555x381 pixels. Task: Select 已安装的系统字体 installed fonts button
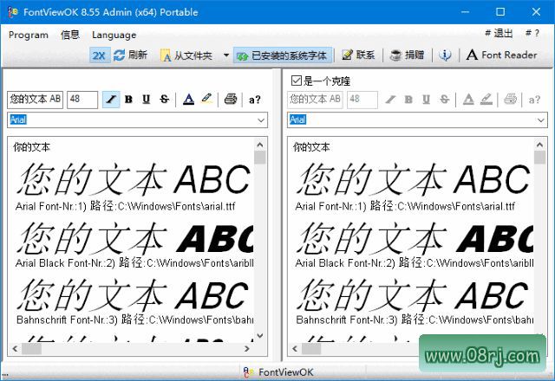coord(282,55)
